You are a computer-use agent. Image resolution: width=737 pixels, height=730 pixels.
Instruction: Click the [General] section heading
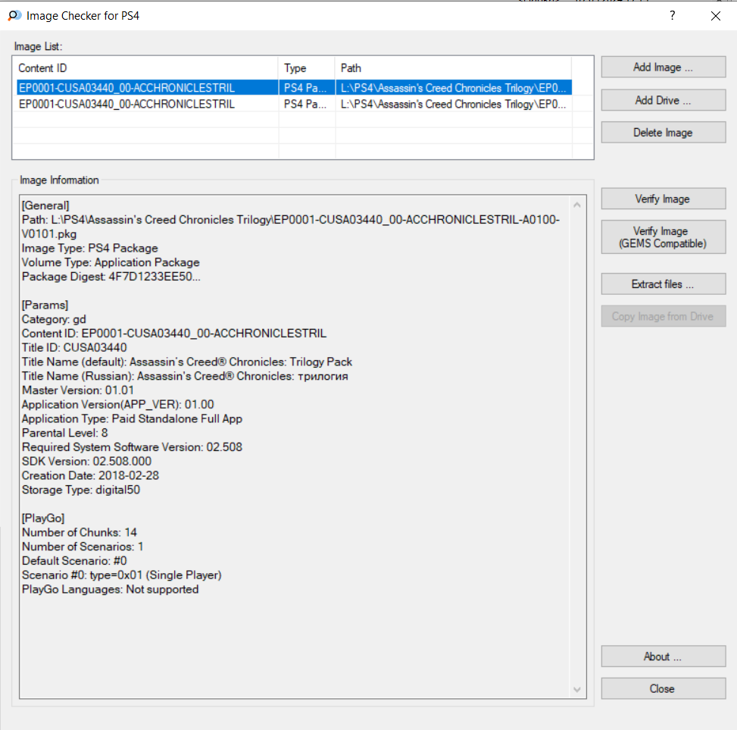[x=45, y=205]
